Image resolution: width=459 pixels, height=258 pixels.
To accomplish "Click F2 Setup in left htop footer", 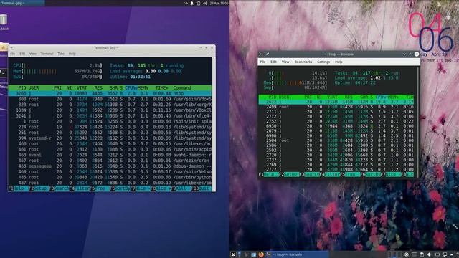I will 39,188.
